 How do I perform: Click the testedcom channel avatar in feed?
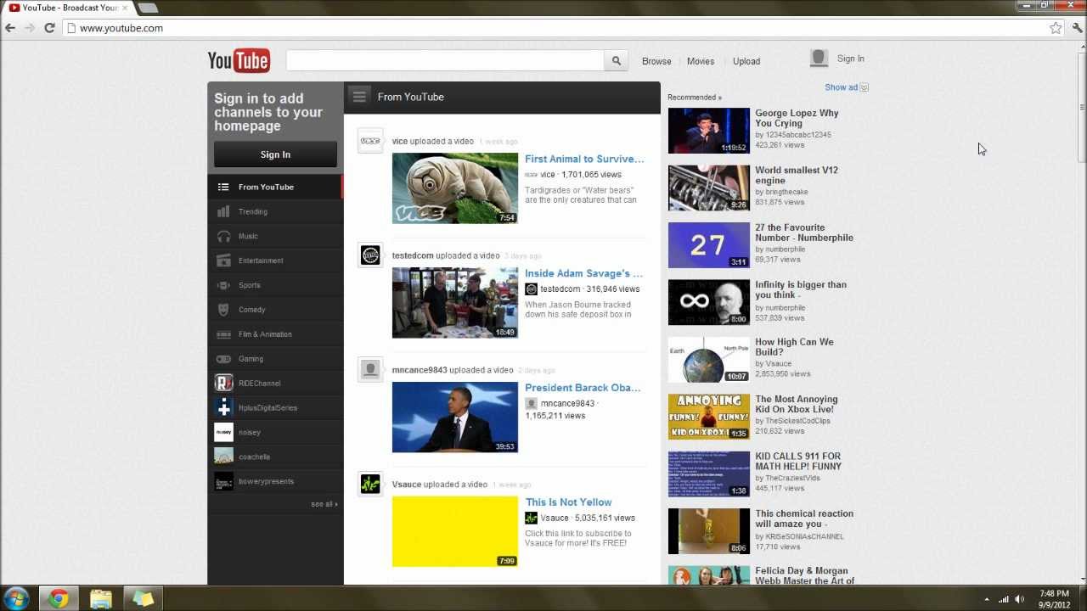pyautogui.click(x=370, y=255)
